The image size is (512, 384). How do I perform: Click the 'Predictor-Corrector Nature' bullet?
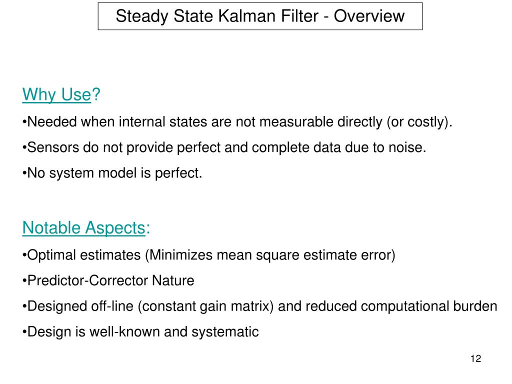point(108,281)
